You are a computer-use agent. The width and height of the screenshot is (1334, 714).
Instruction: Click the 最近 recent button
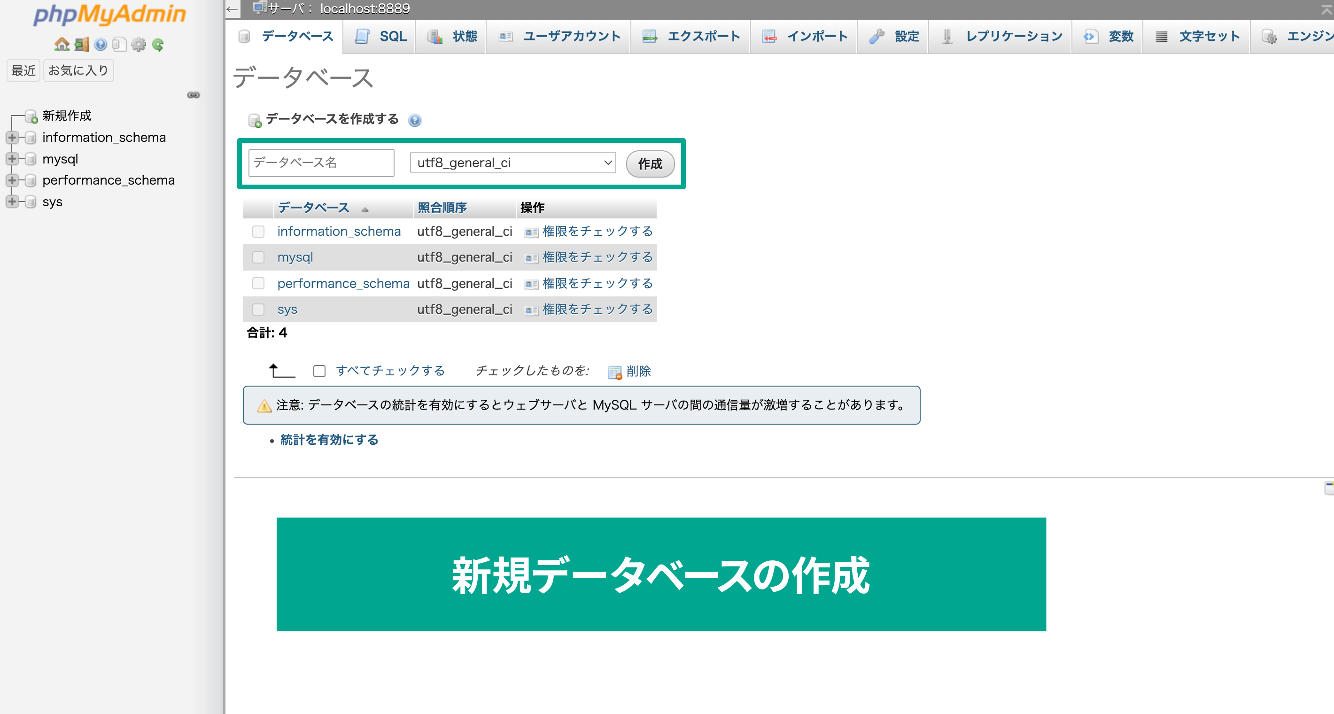pos(23,70)
